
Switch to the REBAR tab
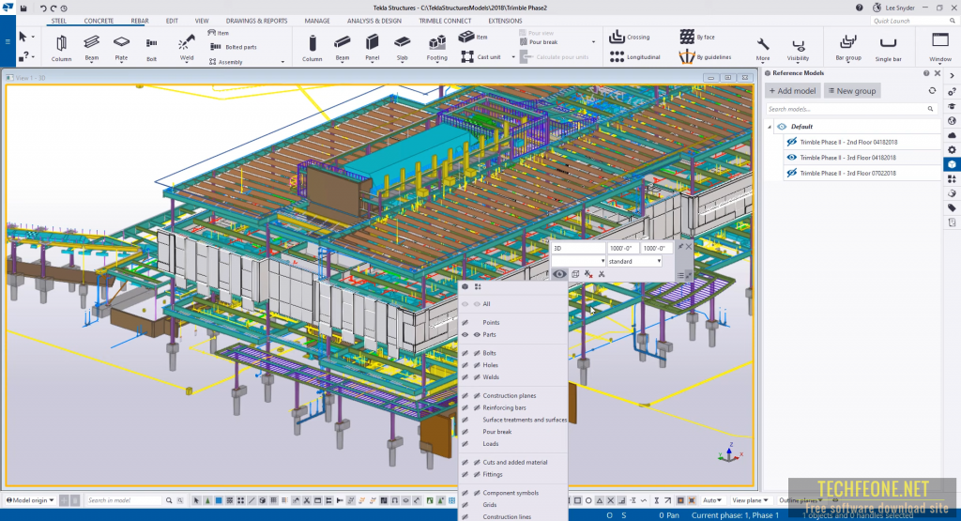pyautogui.click(x=140, y=21)
